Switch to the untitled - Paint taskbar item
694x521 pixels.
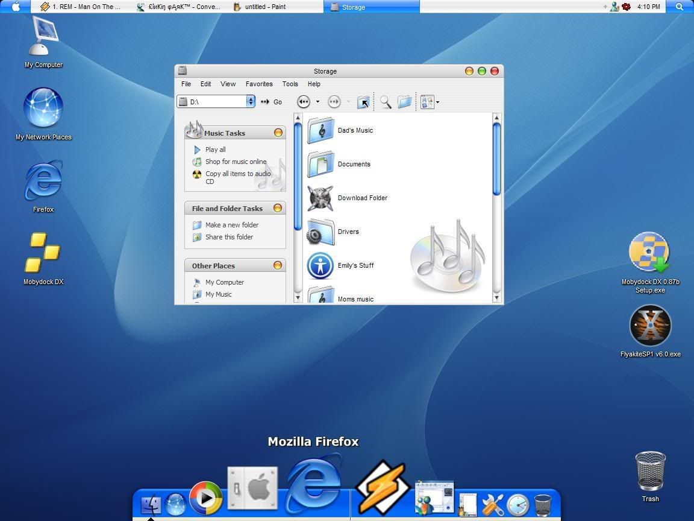click(x=260, y=7)
